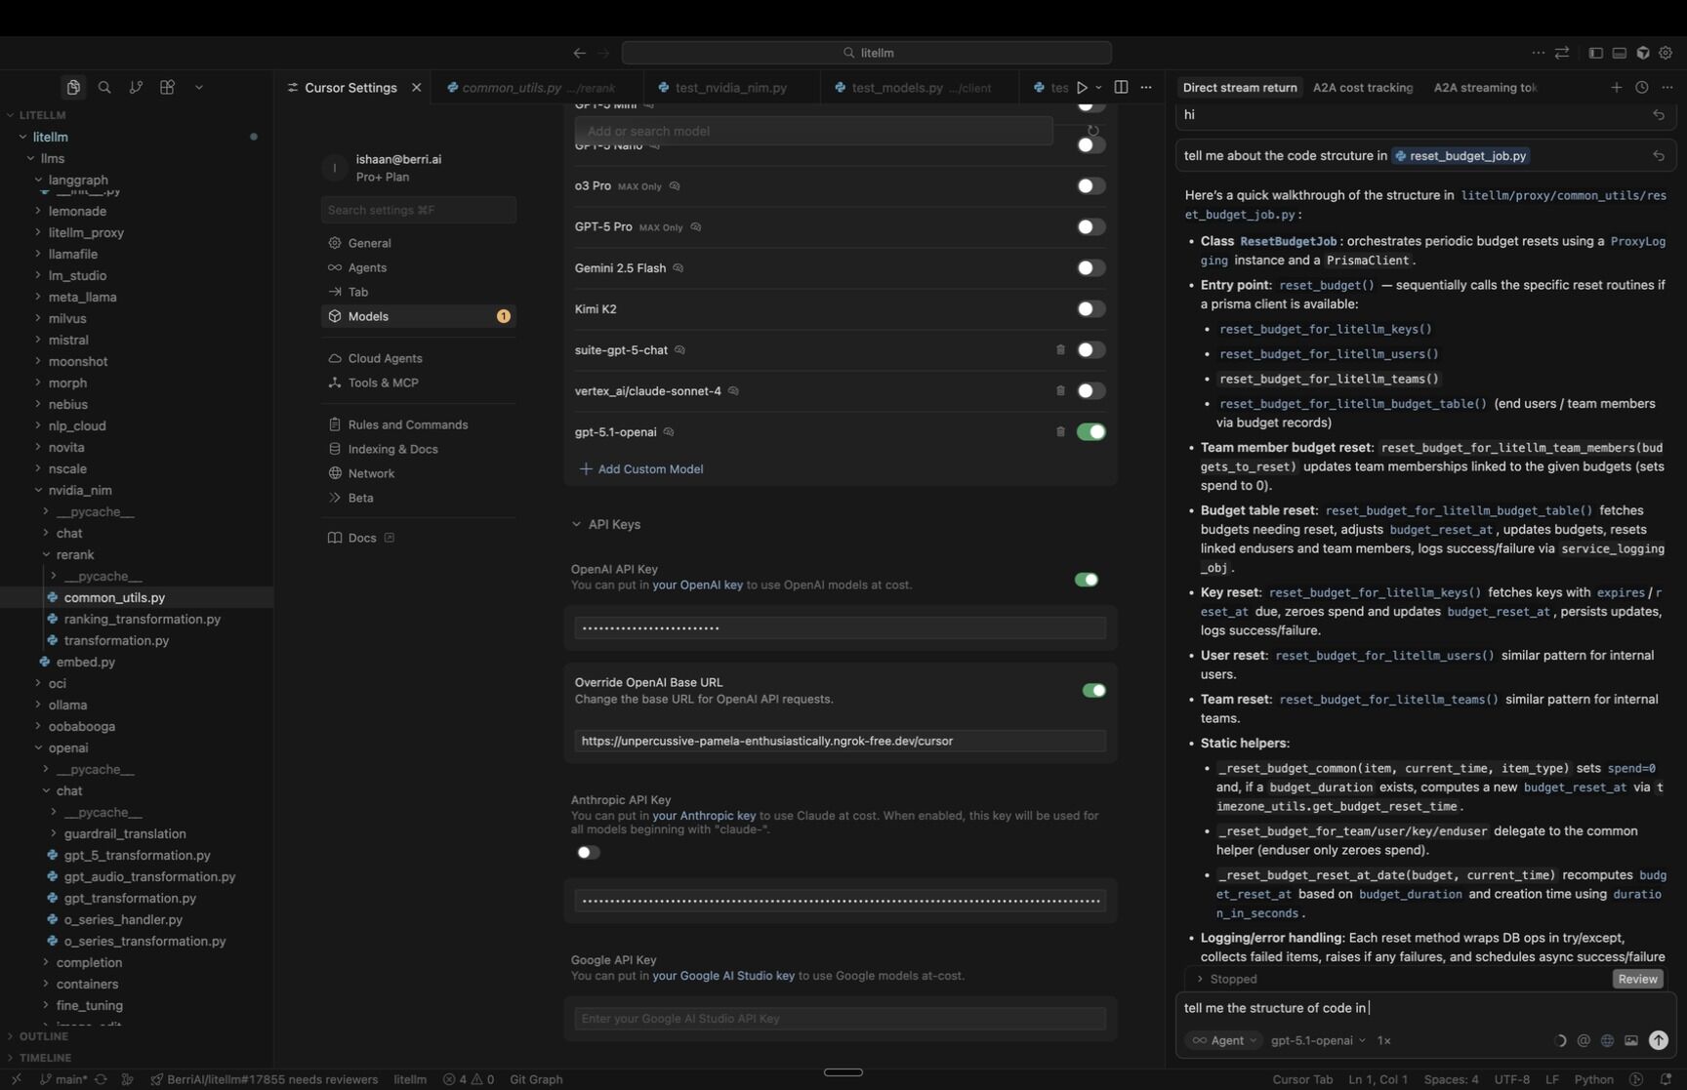The image size is (1687, 1090).
Task: Select the Models settings category
Action: point(418,316)
